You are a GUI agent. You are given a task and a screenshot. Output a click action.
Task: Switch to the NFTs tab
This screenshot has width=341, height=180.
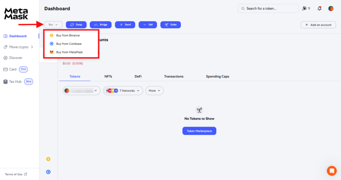(108, 76)
